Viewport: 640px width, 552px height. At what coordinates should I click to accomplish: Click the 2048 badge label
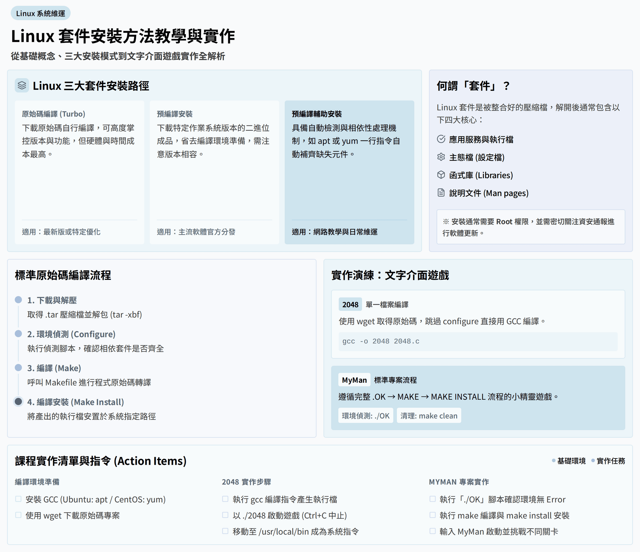[x=350, y=304]
